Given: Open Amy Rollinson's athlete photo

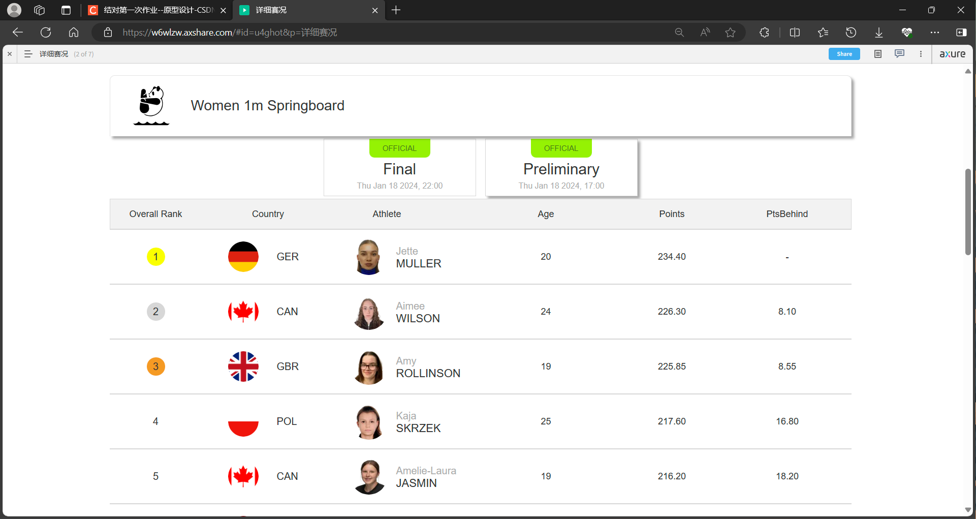Looking at the screenshot, I should (x=369, y=368).
